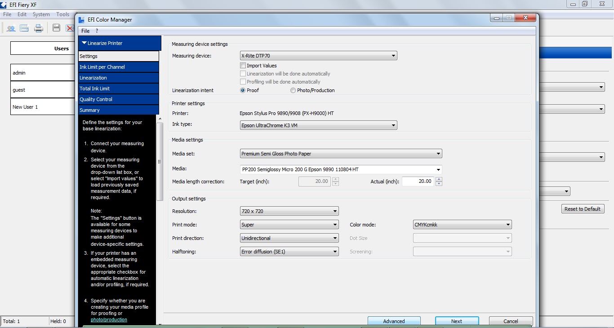Enable the Import Values checkbox
The image size is (614, 328).
click(243, 65)
